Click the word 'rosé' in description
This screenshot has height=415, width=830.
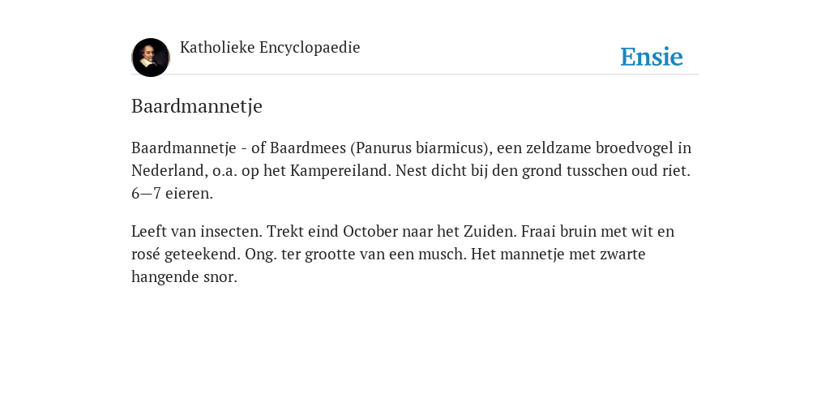point(146,254)
